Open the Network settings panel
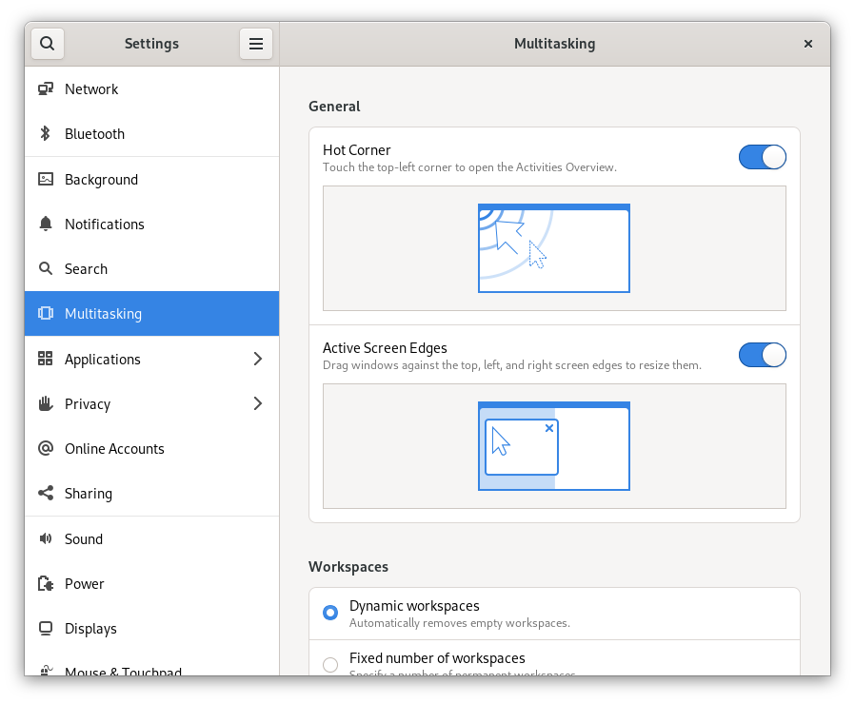The height and width of the screenshot is (703, 855). (151, 88)
